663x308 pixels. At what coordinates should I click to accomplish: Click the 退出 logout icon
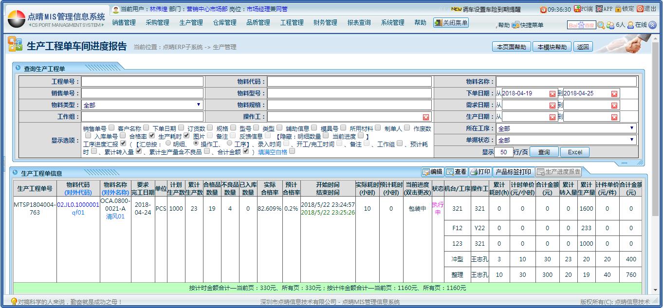640,9
